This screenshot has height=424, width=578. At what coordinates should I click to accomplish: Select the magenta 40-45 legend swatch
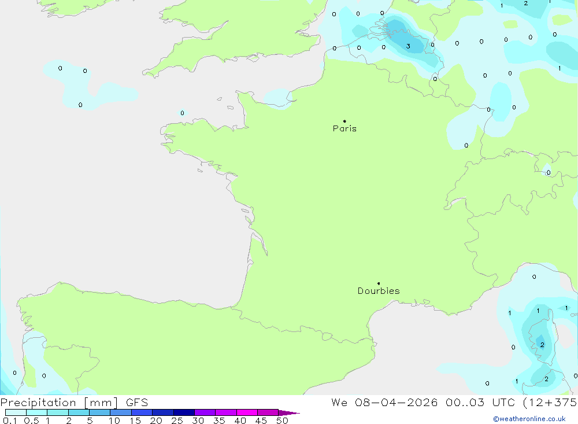point(247,412)
